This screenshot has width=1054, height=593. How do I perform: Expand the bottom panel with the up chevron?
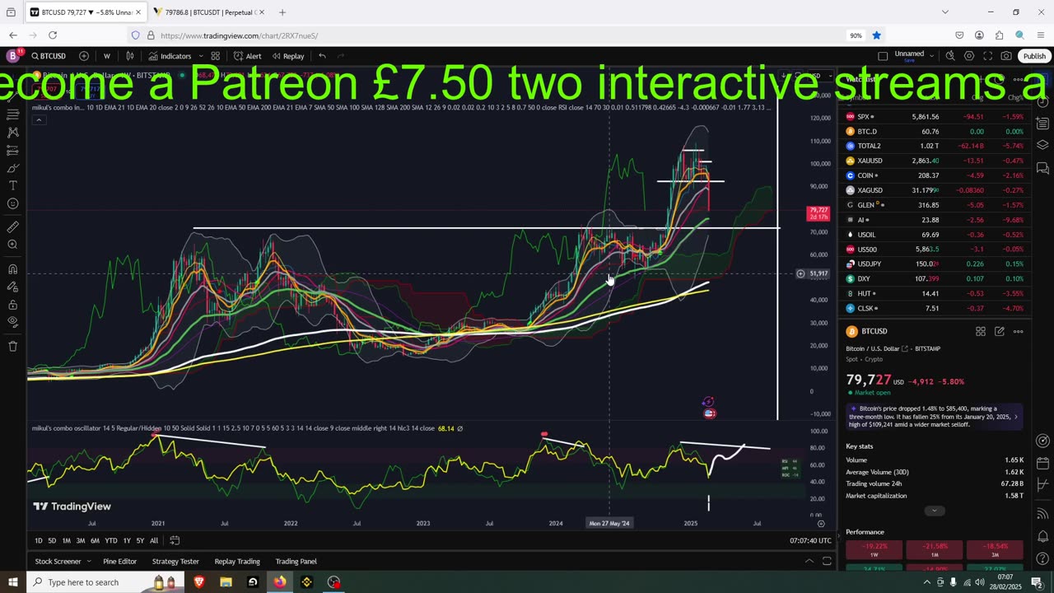tap(809, 561)
